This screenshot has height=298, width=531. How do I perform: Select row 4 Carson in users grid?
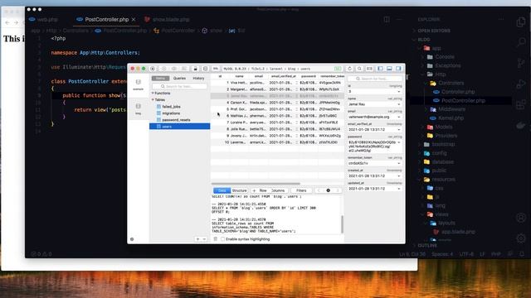point(277,103)
